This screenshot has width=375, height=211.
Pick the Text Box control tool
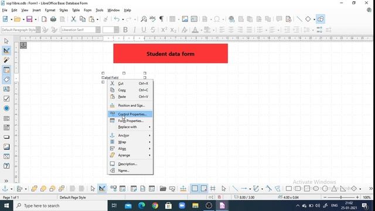6,89
